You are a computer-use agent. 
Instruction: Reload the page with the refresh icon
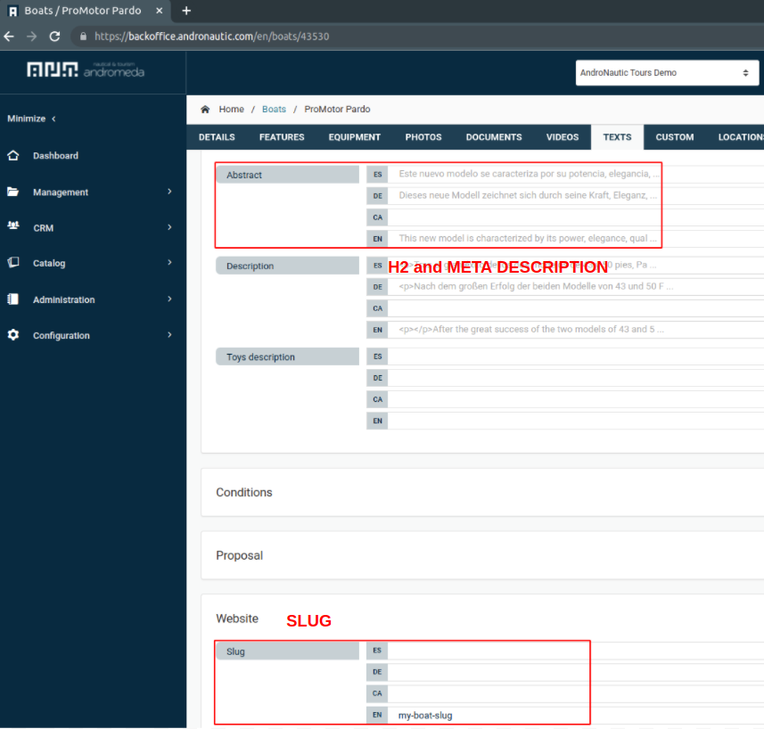coord(54,37)
